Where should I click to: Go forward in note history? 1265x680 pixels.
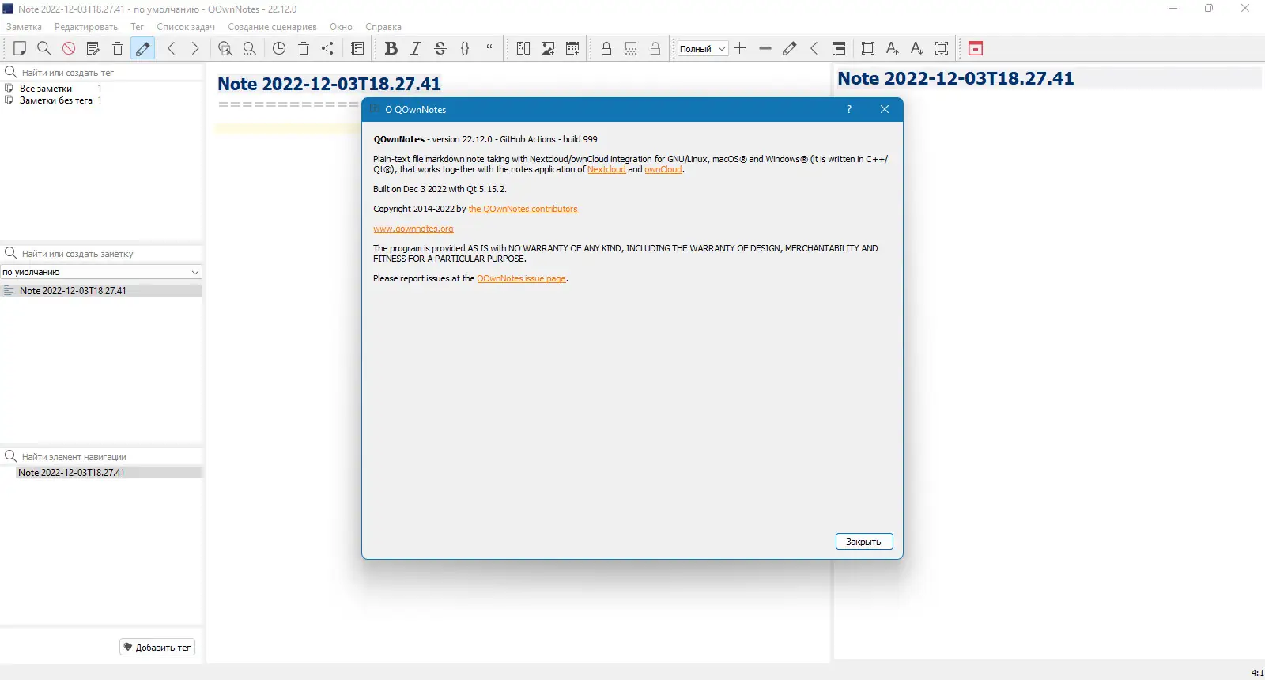coord(195,48)
